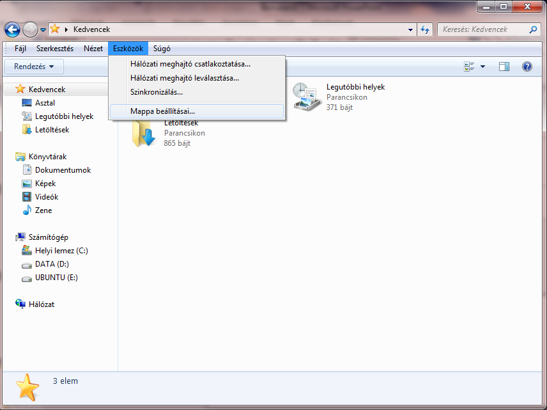Click the Videók filmstrip icon

pyautogui.click(x=27, y=196)
